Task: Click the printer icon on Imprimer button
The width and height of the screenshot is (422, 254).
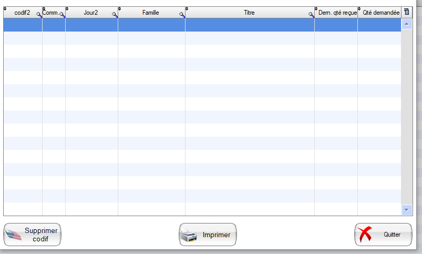Action: coord(190,235)
